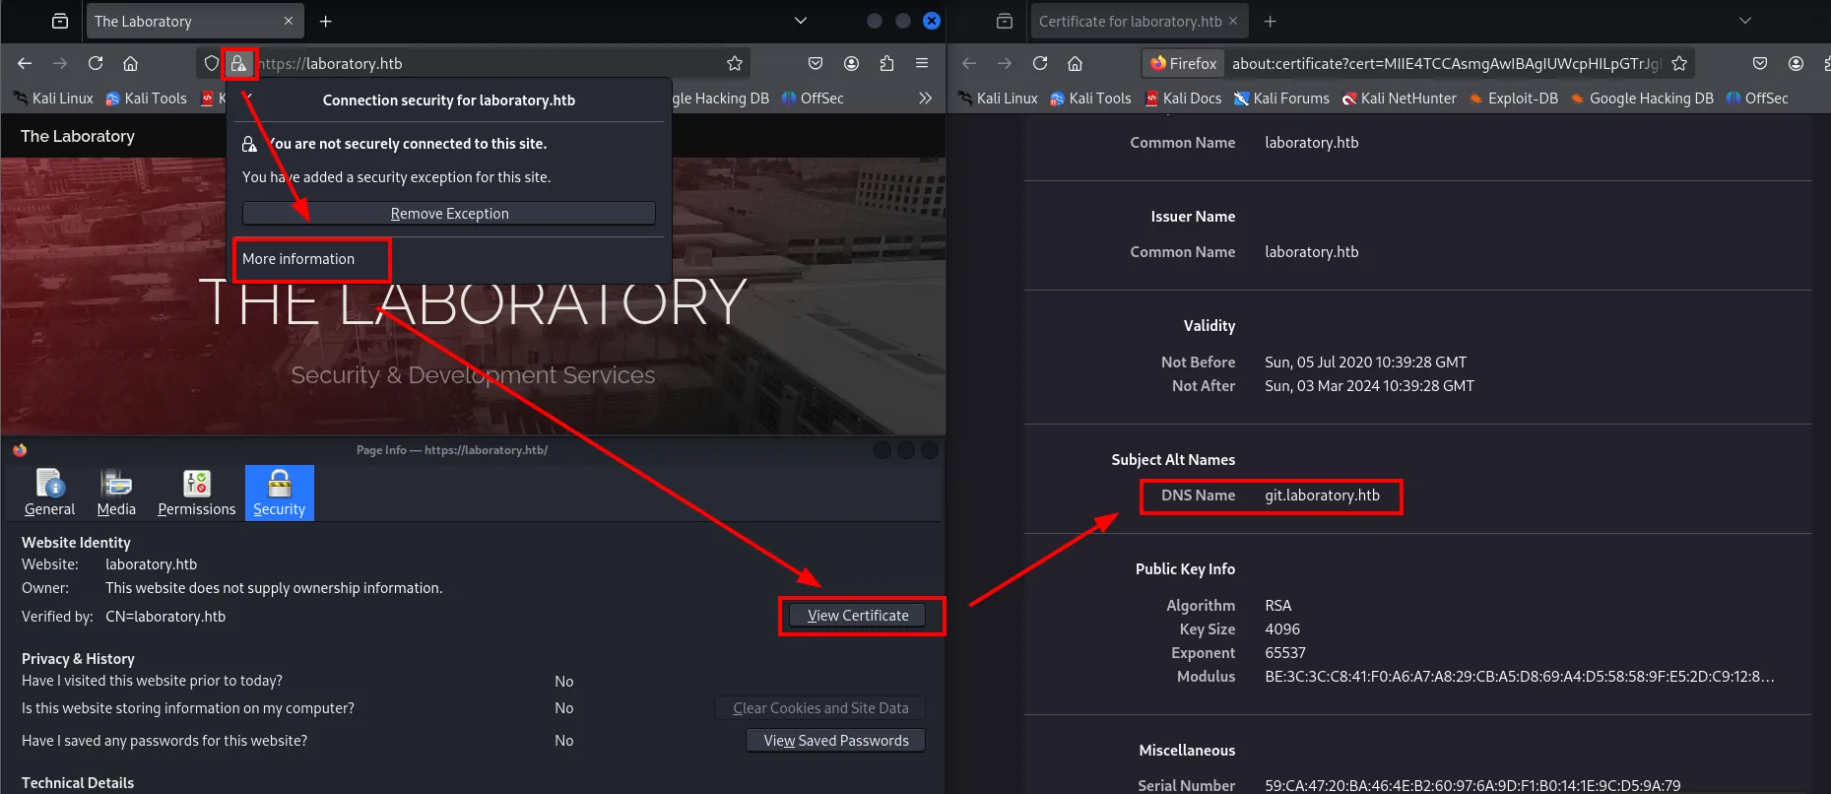Open Firefox View in the left window

pos(60,21)
